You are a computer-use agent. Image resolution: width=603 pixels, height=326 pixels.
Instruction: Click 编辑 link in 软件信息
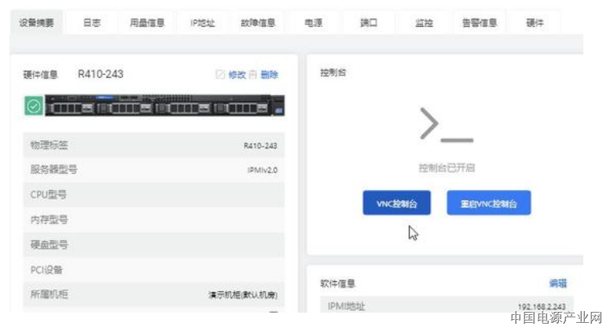[x=557, y=284]
